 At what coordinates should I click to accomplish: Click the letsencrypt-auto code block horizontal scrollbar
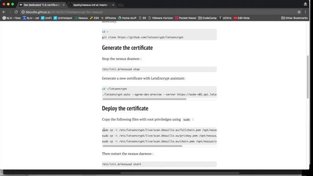point(144,99)
